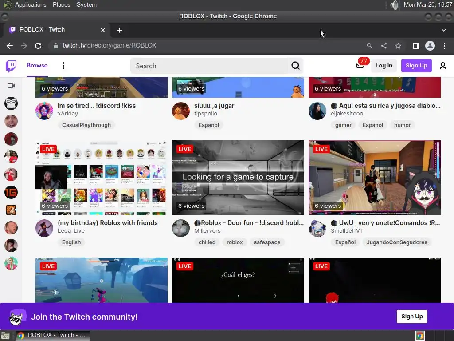Select the CasualPlaythrough tag
The width and height of the screenshot is (454, 341).
coord(86,125)
